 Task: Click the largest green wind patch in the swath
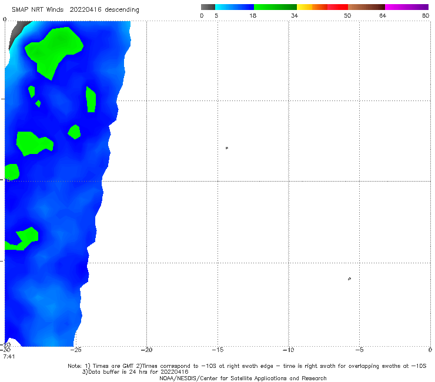coord(54,50)
